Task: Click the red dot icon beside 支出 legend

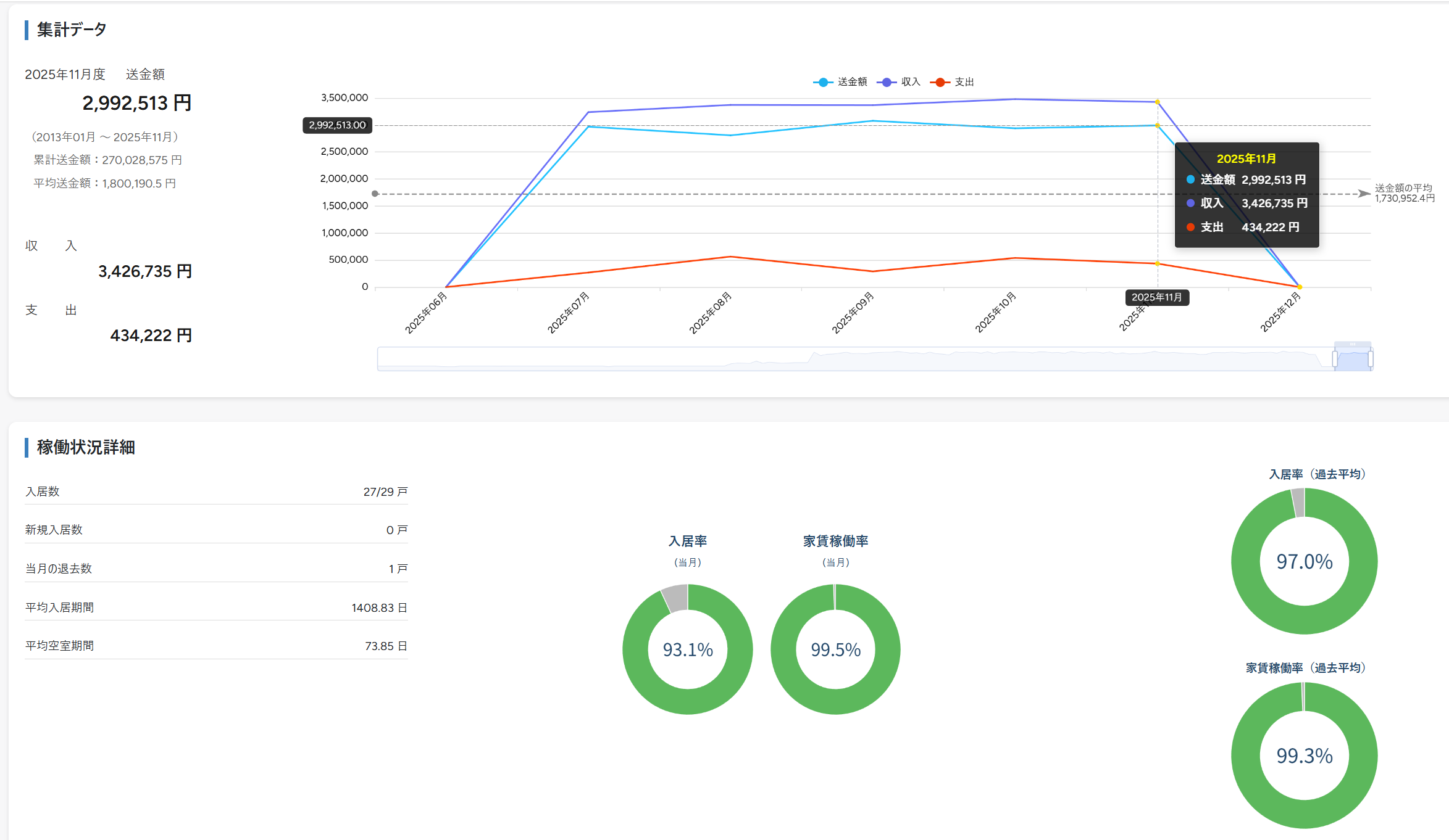Action: click(940, 81)
